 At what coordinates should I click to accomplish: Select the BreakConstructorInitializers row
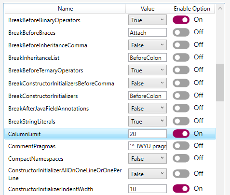tap(110, 96)
